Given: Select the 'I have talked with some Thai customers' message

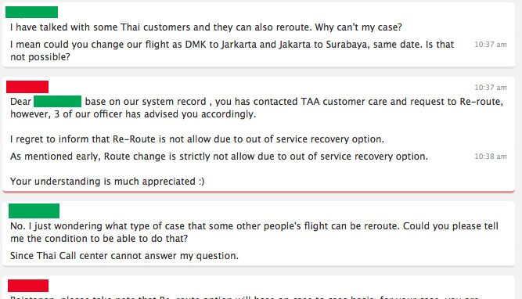Looking at the screenshot, I should coord(206,27).
